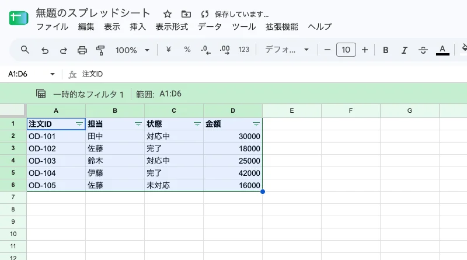
Task: Select column C header
Action: [174, 110]
